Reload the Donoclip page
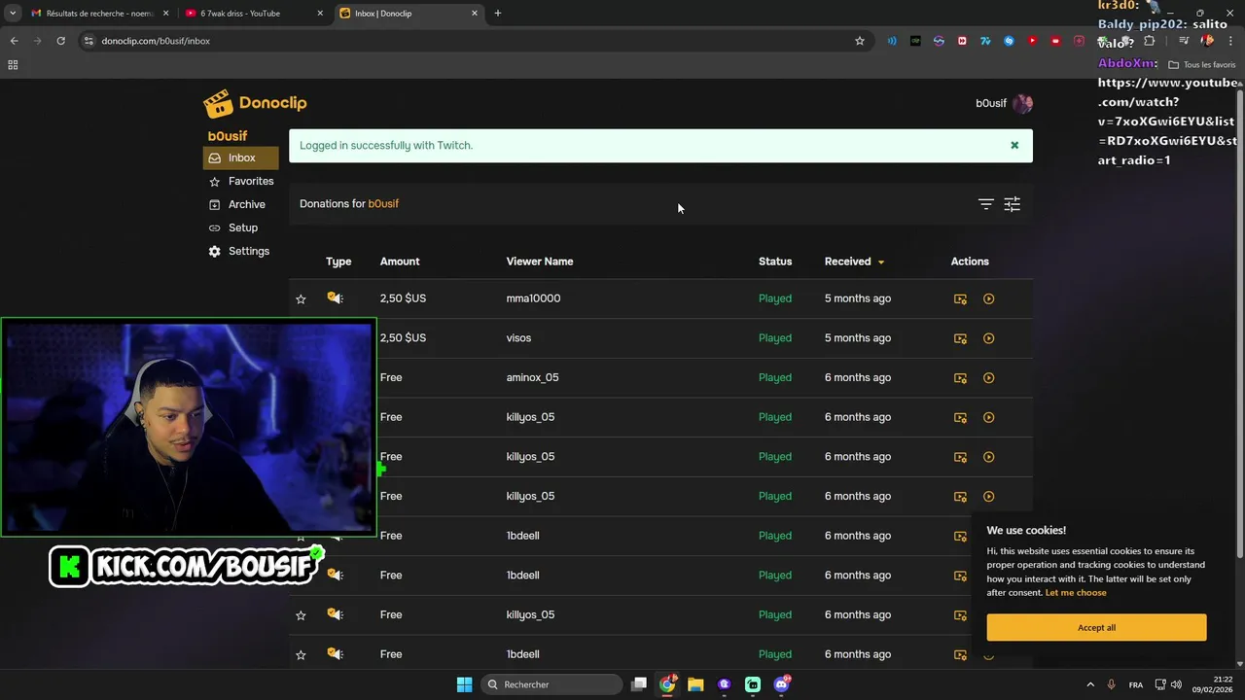Image resolution: width=1245 pixels, height=700 pixels. coord(60,41)
